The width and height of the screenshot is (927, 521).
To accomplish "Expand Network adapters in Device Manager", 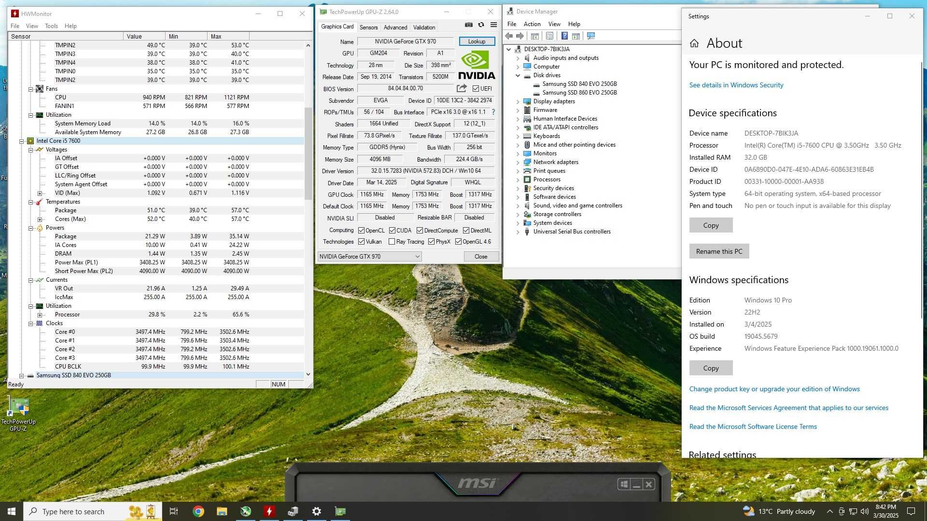I will pos(518,162).
